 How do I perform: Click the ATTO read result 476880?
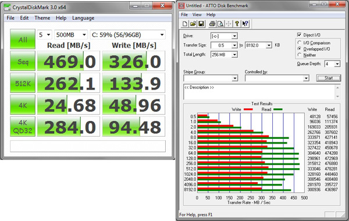click(x=331, y=163)
